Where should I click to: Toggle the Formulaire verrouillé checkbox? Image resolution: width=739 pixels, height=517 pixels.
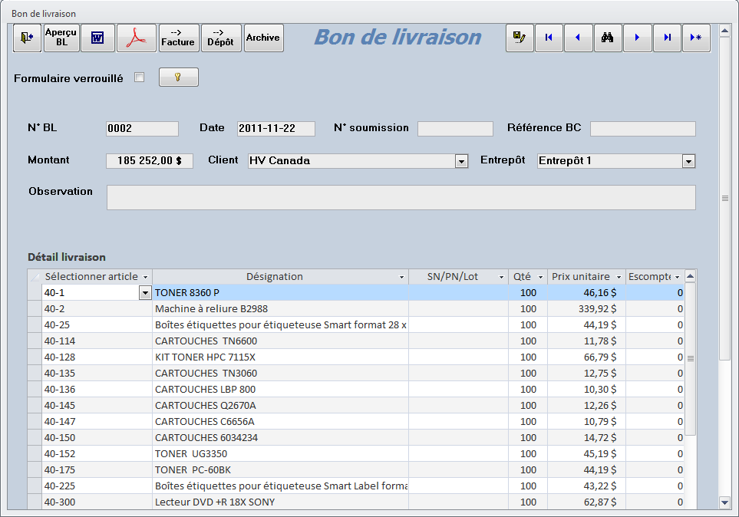pyautogui.click(x=139, y=77)
